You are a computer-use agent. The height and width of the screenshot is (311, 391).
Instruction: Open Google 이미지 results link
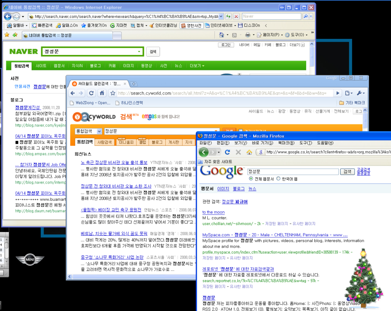tap(223, 189)
